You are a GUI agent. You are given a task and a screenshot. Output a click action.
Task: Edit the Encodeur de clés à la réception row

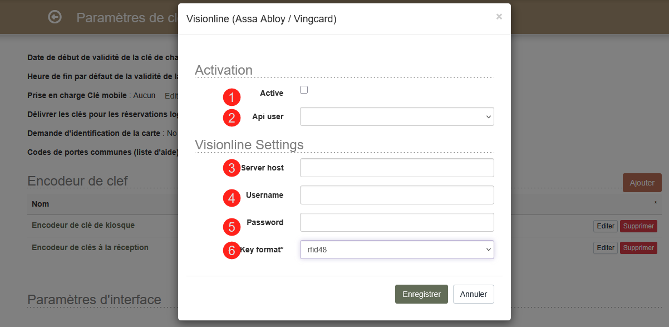(x=606, y=248)
